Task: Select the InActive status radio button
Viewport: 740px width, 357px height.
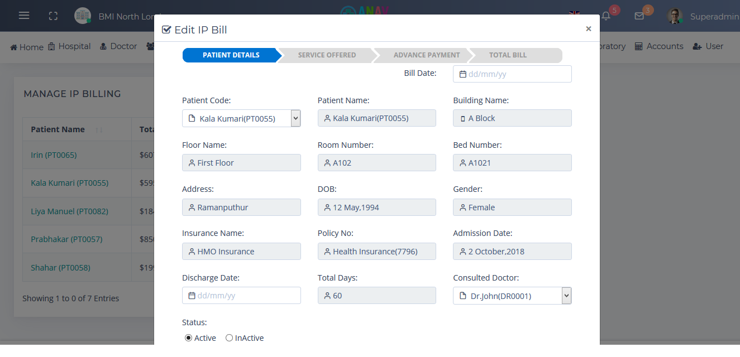Action: pos(229,338)
